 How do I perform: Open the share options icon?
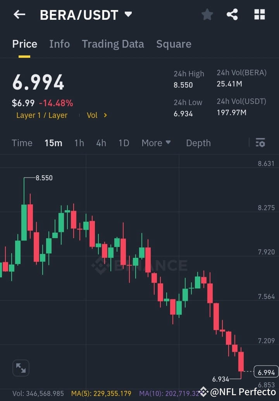point(232,14)
